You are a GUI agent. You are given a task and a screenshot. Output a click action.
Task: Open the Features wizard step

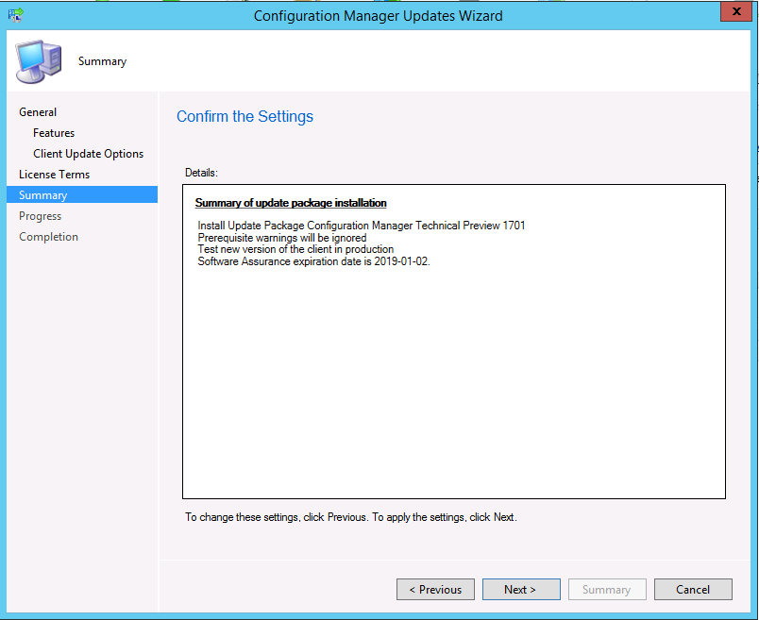[x=54, y=133]
